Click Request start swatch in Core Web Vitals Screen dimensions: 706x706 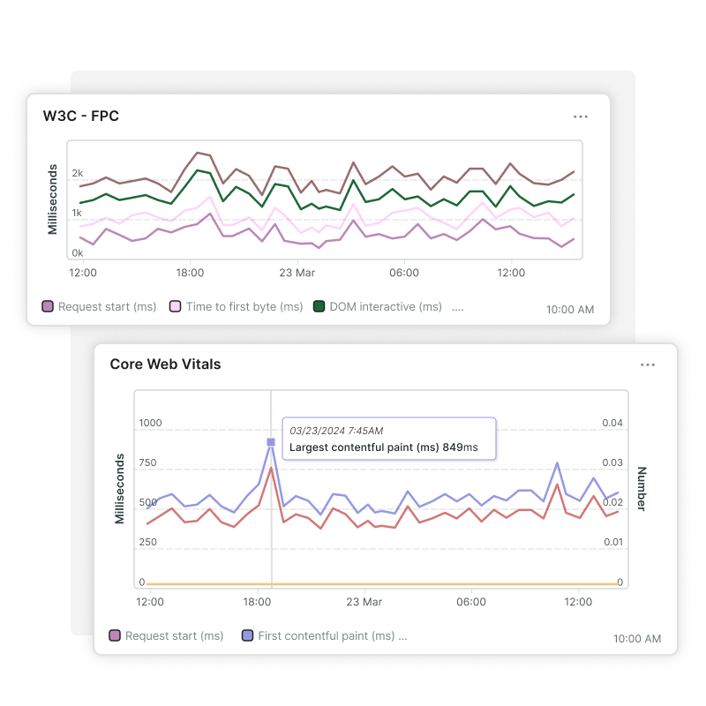pos(115,635)
